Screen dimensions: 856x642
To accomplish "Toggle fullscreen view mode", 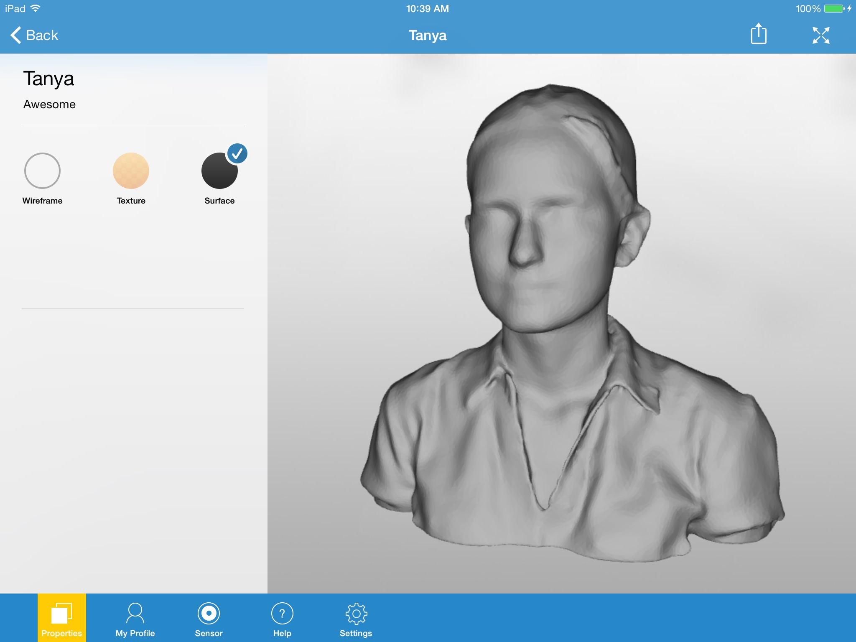I will coord(822,35).
